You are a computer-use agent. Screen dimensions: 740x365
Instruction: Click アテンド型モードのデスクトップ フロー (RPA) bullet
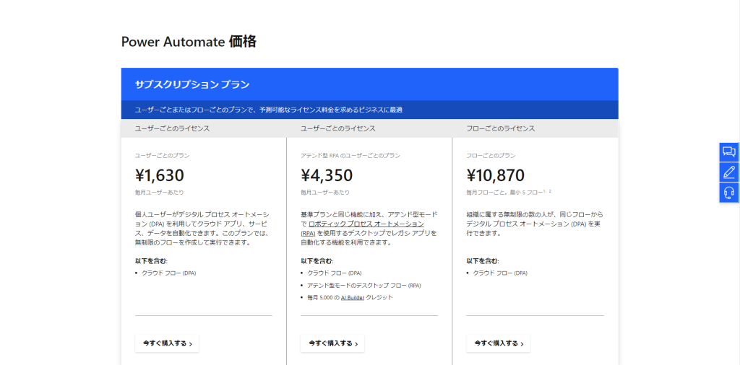click(x=364, y=286)
